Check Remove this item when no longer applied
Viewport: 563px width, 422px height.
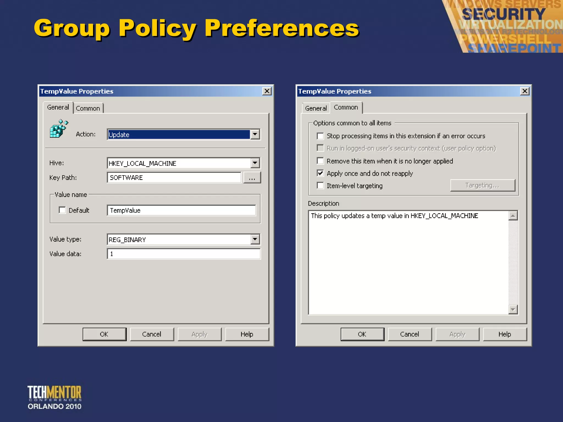320,161
